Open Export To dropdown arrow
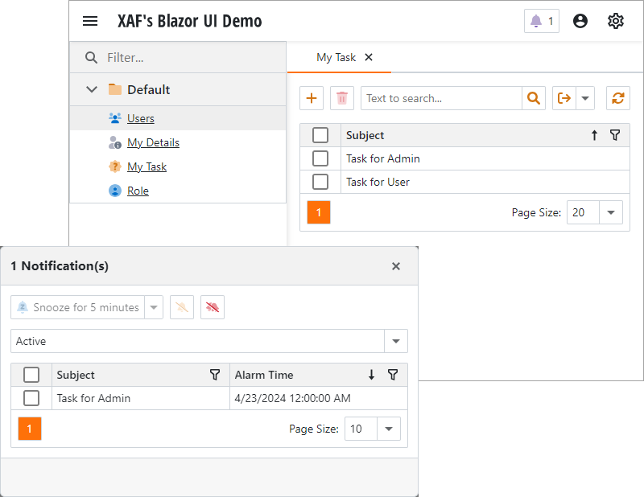The height and width of the screenshot is (497, 644). 585,98
